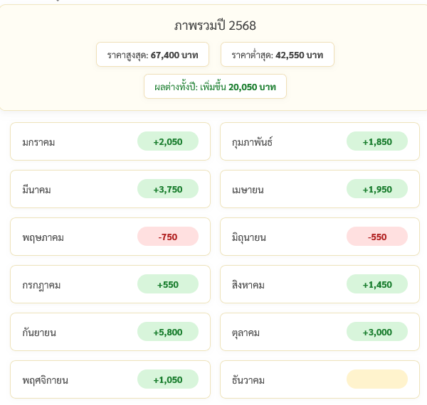This screenshot has height=405, width=427.
Task: Click the red -550 badge
Action: (376, 237)
